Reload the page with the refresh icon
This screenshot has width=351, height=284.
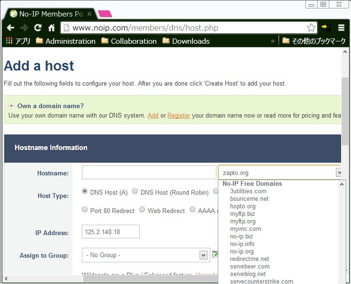pyautogui.click(x=38, y=28)
